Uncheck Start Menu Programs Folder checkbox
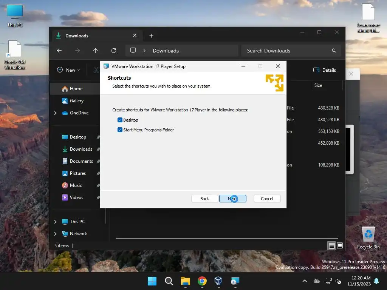This screenshot has height=290, width=387. (120, 130)
